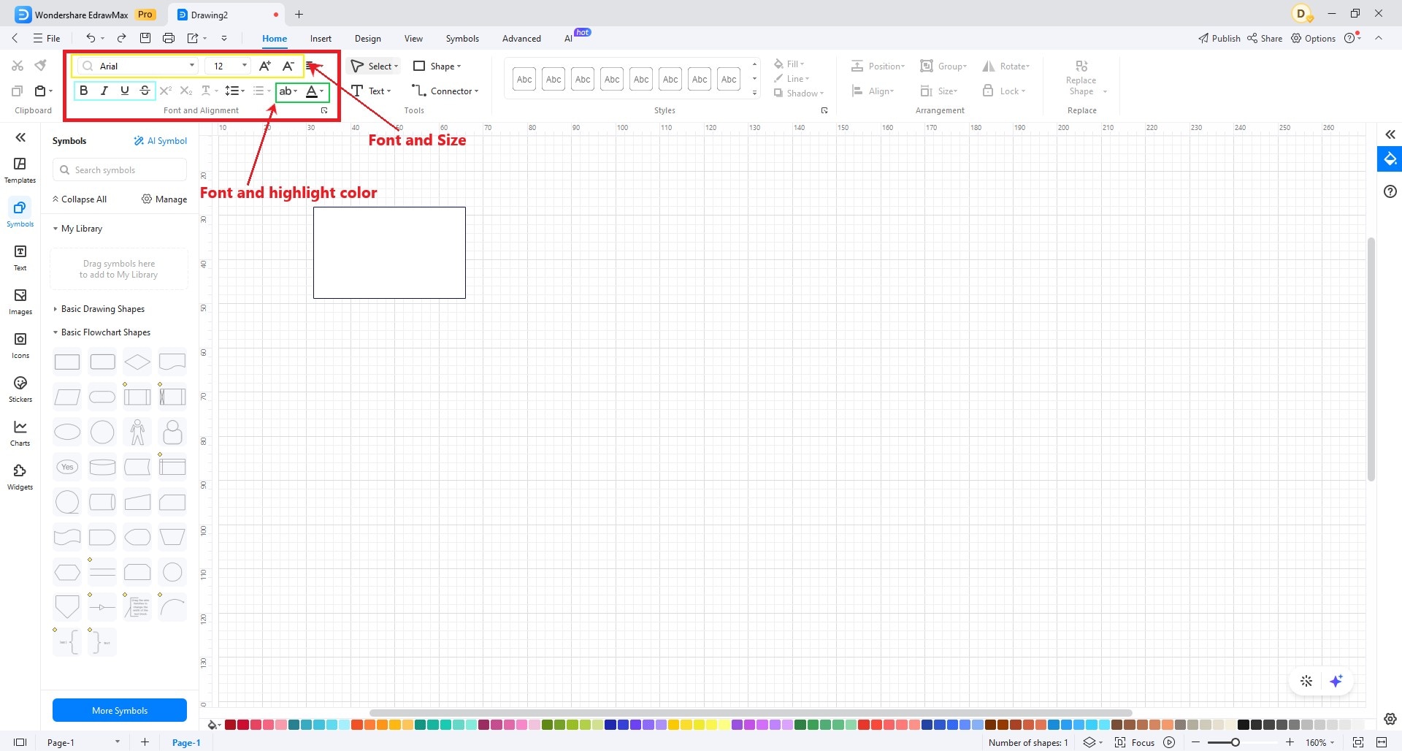1402x751 pixels.
Task: Expand the right panel with double chevron
Action: [1390, 134]
